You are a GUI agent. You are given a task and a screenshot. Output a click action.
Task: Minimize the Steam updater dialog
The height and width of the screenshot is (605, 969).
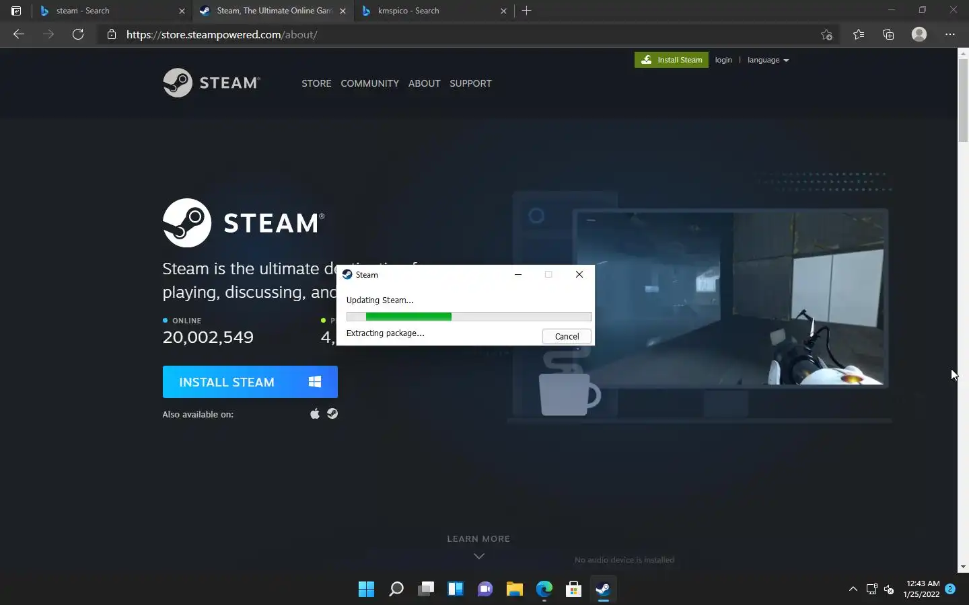(x=518, y=274)
